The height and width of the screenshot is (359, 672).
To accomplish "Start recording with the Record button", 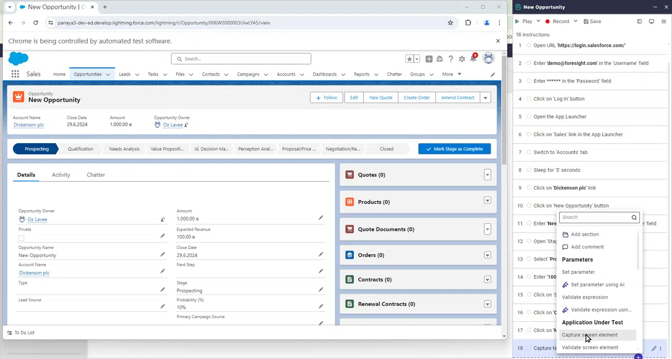I will [557, 21].
